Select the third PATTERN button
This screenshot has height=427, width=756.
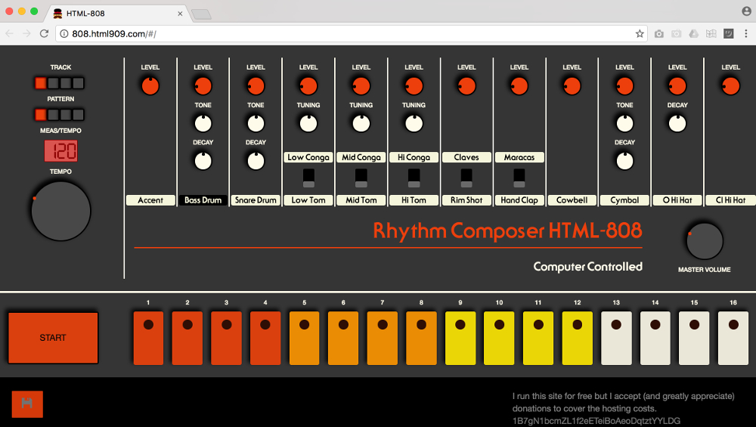pyautogui.click(x=66, y=115)
